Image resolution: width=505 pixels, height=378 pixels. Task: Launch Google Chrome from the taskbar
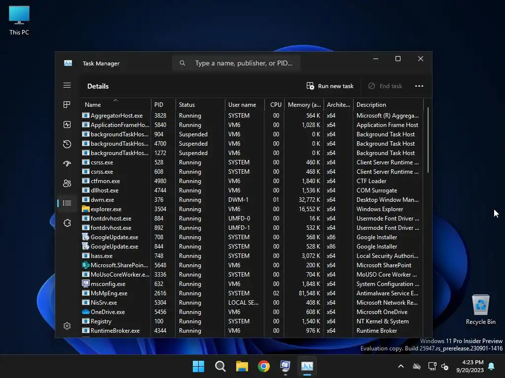point(264,366)
